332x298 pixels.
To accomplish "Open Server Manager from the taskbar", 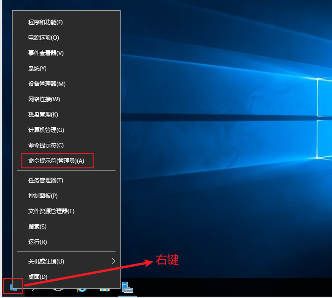I will pos(128,287).
